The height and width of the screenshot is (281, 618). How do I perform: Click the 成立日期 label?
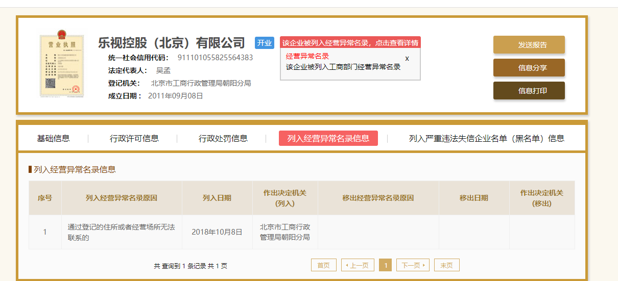tap(125, 96)
